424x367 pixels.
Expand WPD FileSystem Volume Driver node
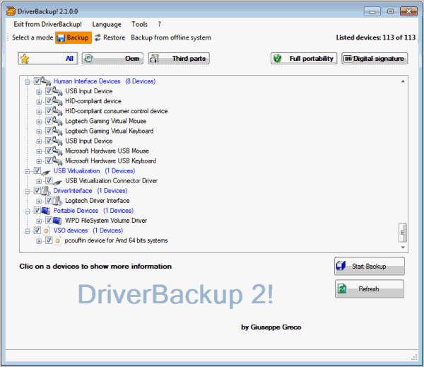pyautogui.click(x=39, y=221)
